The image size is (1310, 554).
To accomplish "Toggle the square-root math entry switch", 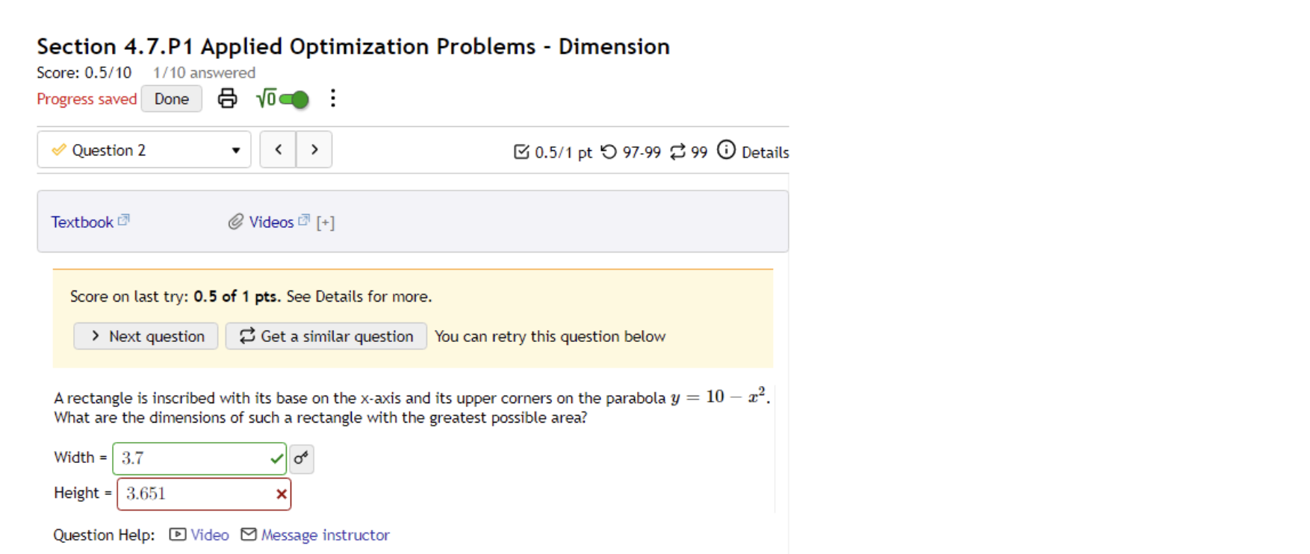I will 292,98.
